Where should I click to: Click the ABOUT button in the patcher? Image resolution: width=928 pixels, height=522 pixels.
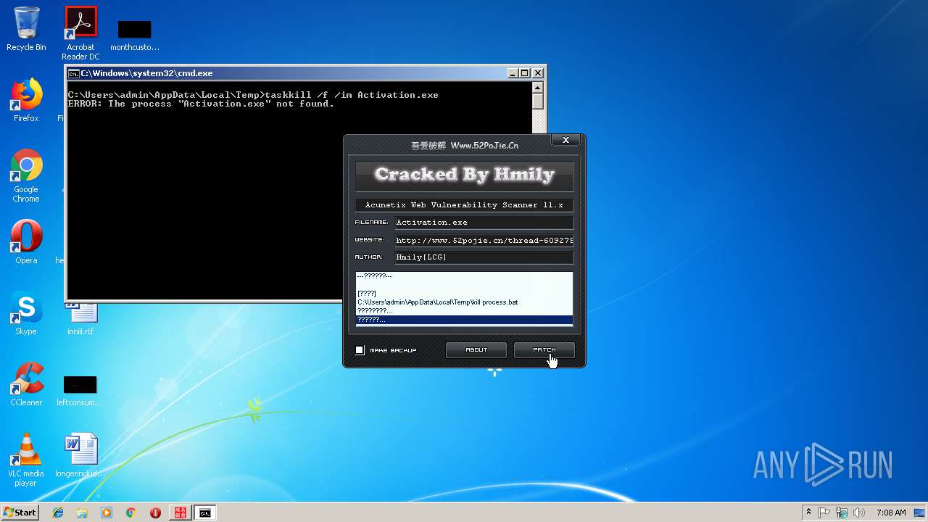click(476, 350)
